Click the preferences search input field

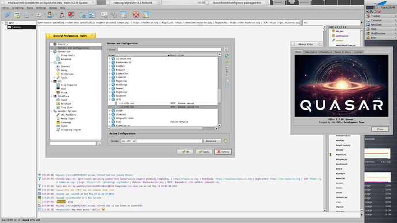pyautogui.click(x=73, y=143)
